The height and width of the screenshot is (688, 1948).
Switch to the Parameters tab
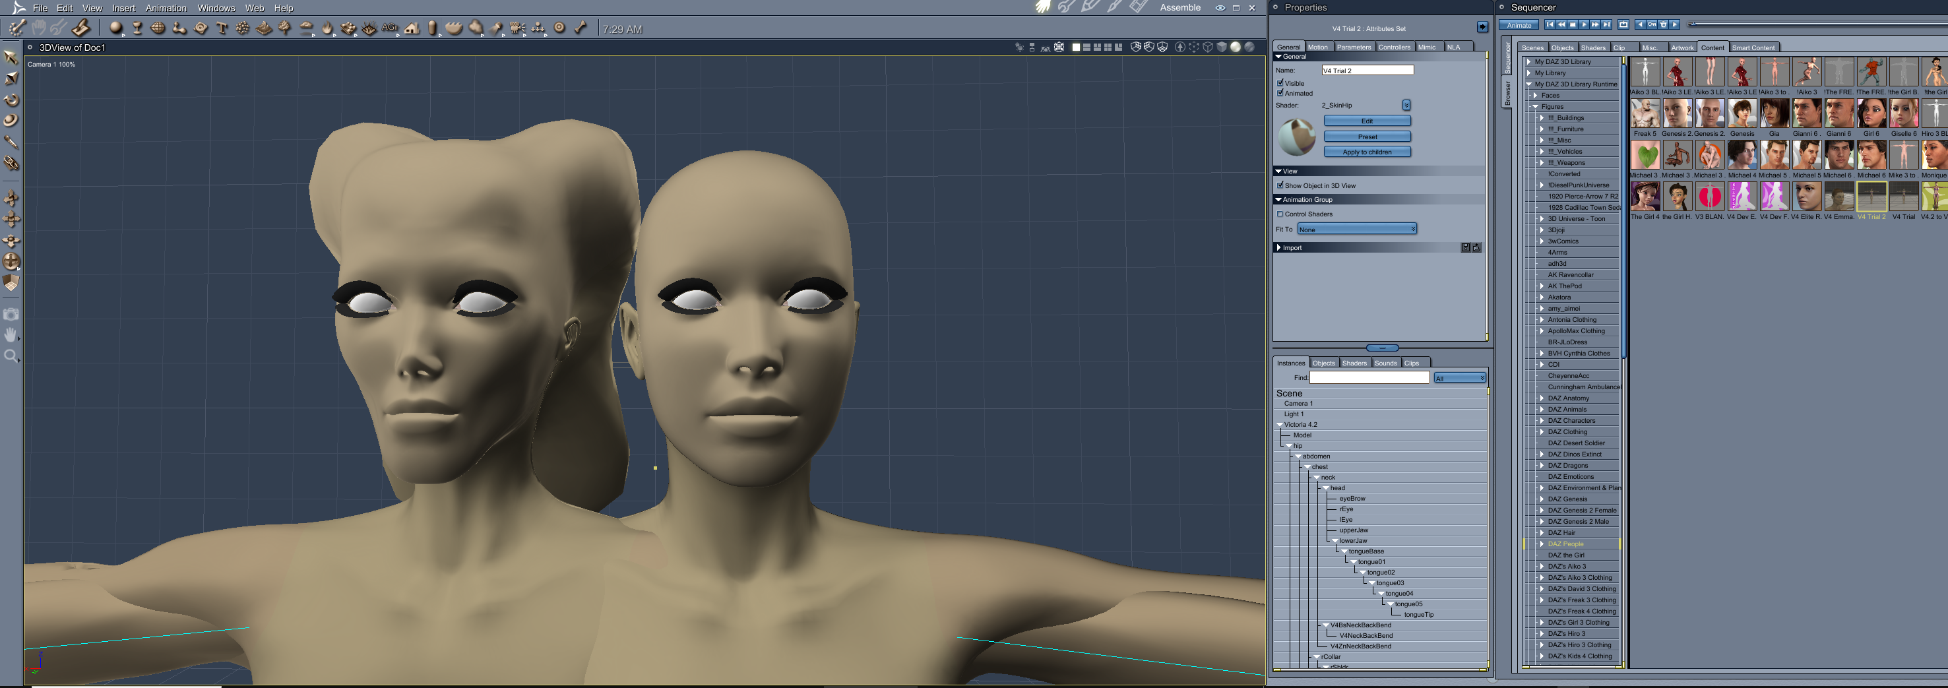1353,47
